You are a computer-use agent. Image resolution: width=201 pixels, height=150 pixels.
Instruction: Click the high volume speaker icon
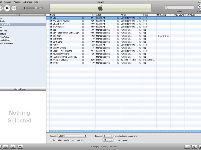41,8
